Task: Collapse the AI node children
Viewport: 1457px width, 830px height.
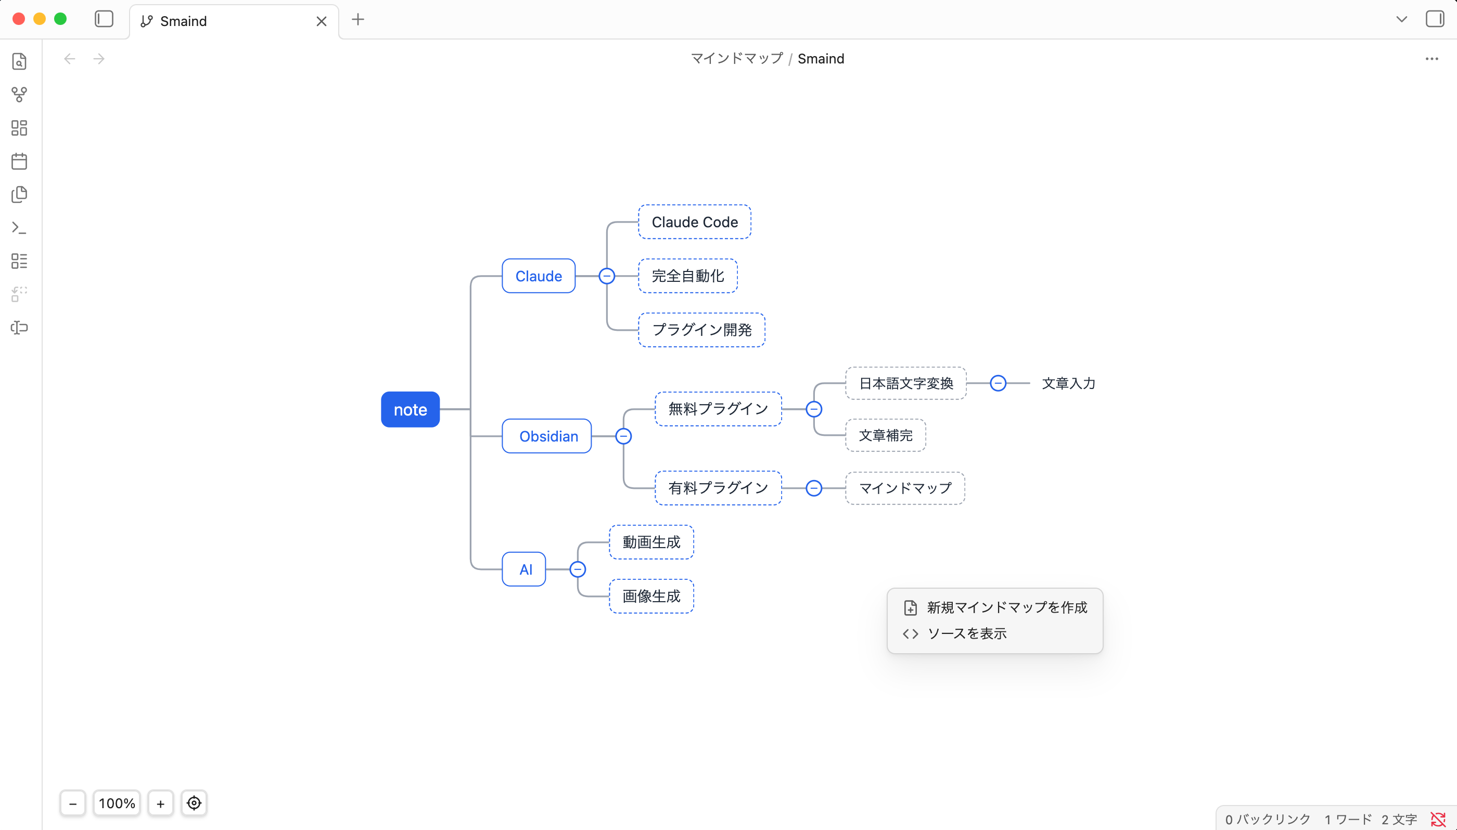Action: click(578, 569)
